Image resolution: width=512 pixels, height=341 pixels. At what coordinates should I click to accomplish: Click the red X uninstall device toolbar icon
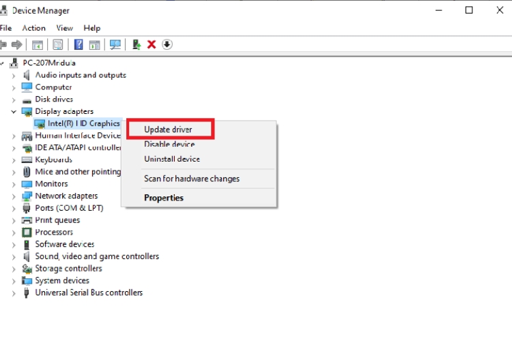tap(152, 45)
